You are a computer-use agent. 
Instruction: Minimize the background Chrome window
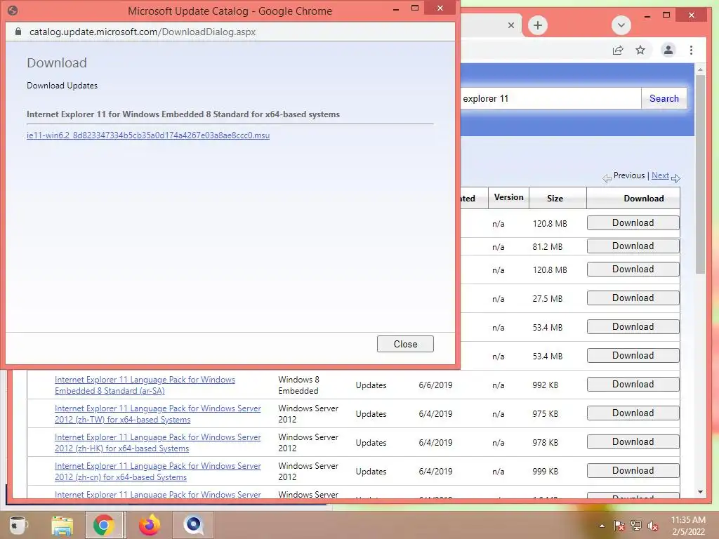click(647, 16)
